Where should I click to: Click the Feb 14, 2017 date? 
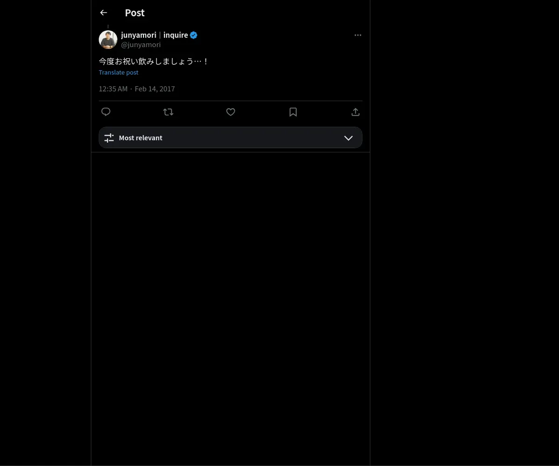coord(155,89)
